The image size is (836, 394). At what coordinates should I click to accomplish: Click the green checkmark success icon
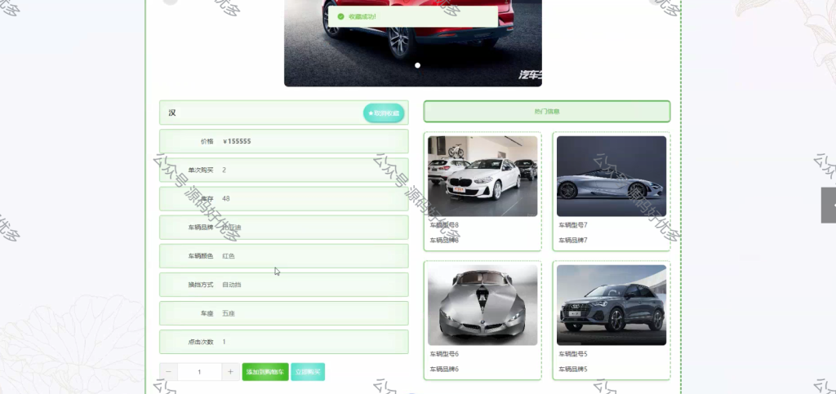[340, 16]
